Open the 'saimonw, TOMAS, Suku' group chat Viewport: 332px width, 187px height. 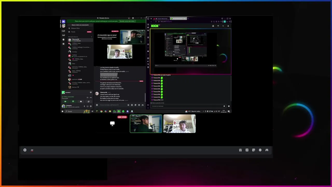[80, 67]
